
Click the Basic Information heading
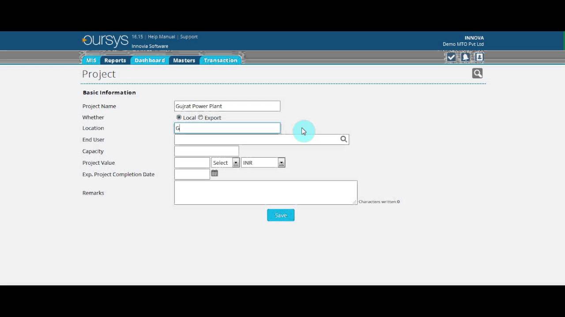(x=109, y=92)
